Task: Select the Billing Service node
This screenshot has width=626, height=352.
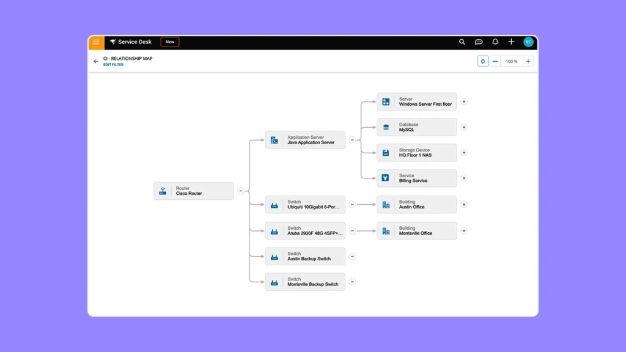Action: point(416,178)
